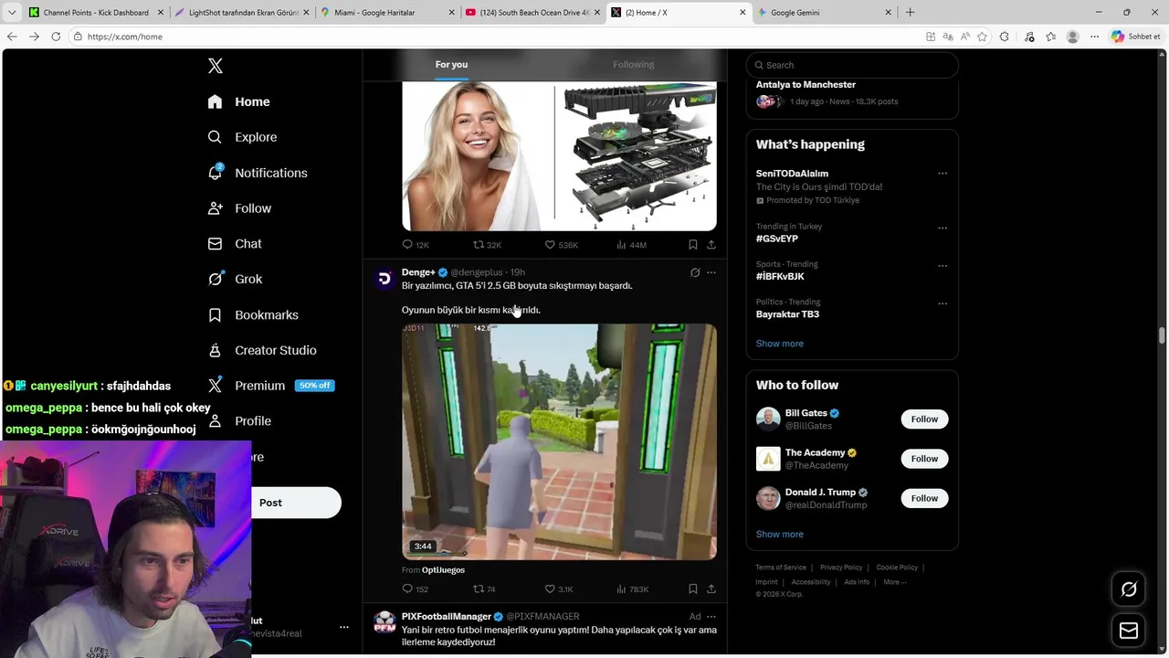Image resolution: width=1169 pixels, height=658 pixels.
Task: Open more options for #İBFKvBJK trend
Action: click(x=943, y=266)
